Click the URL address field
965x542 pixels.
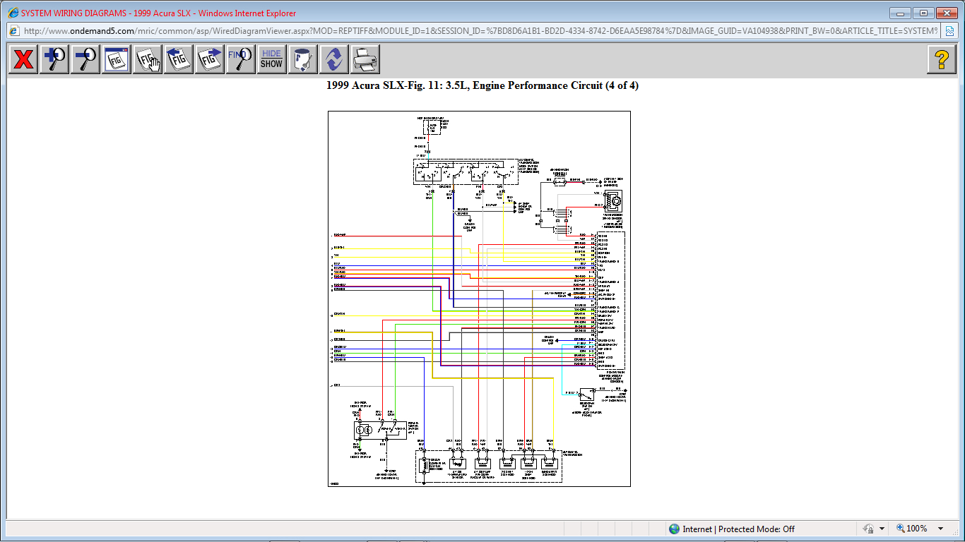(x=480, y=31)
